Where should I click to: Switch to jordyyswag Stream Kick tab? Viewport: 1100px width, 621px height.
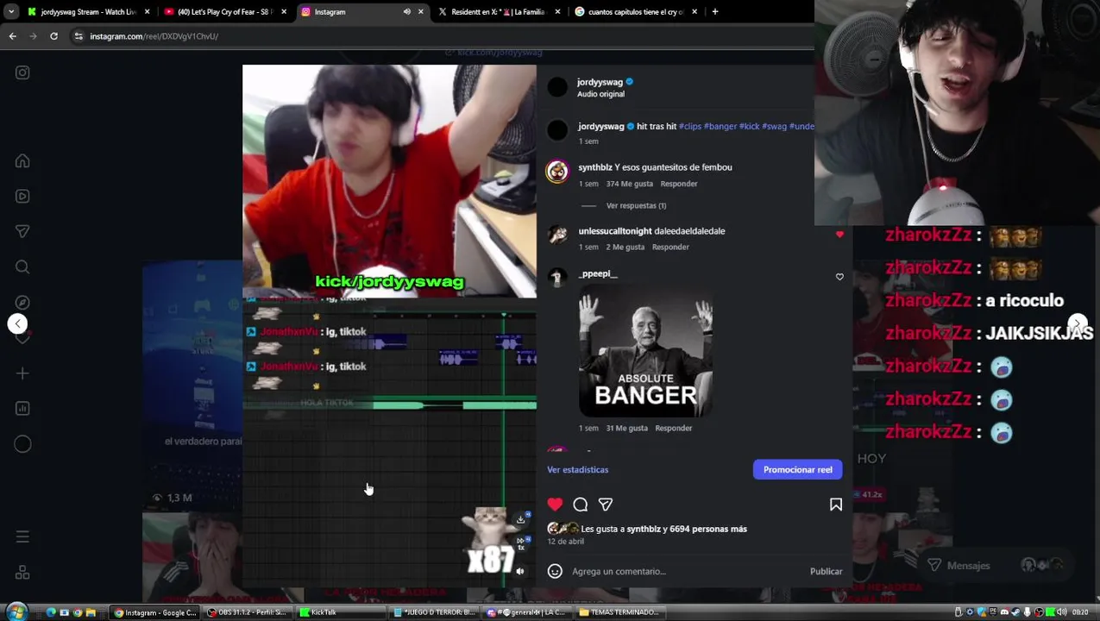(88, 12)
